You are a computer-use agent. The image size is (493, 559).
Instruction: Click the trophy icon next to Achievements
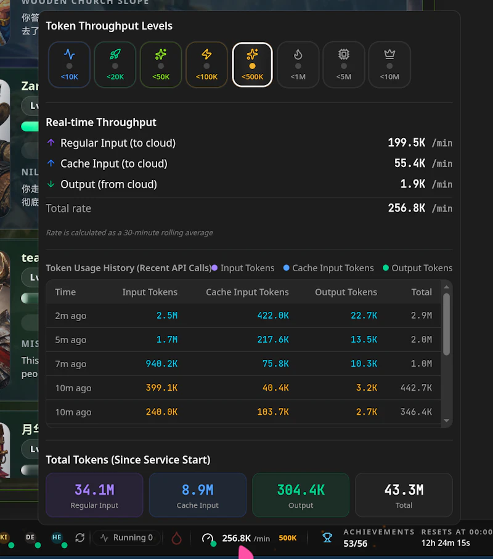point(327,537)
